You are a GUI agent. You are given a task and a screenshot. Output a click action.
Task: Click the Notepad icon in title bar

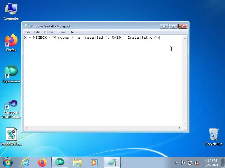click(x=26, y=26)
